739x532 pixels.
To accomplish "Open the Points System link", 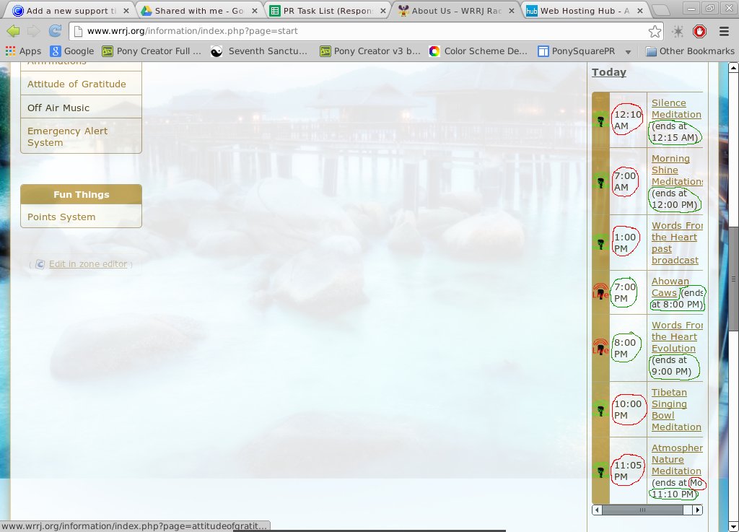I will coord(61,217).
